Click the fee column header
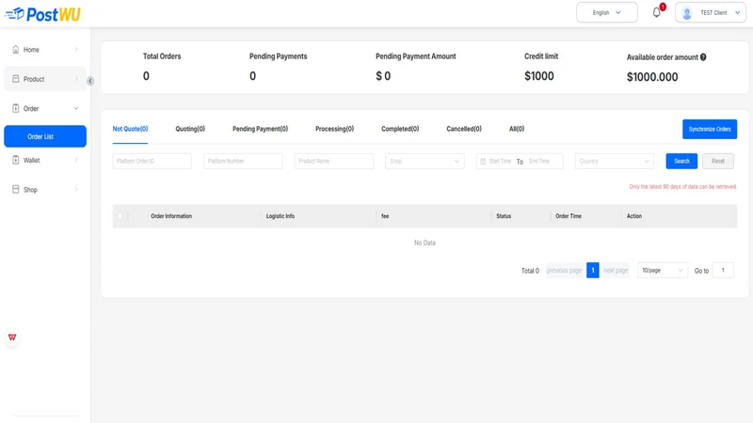Viewport: 753px width, 423px height. tap(385, 216)
